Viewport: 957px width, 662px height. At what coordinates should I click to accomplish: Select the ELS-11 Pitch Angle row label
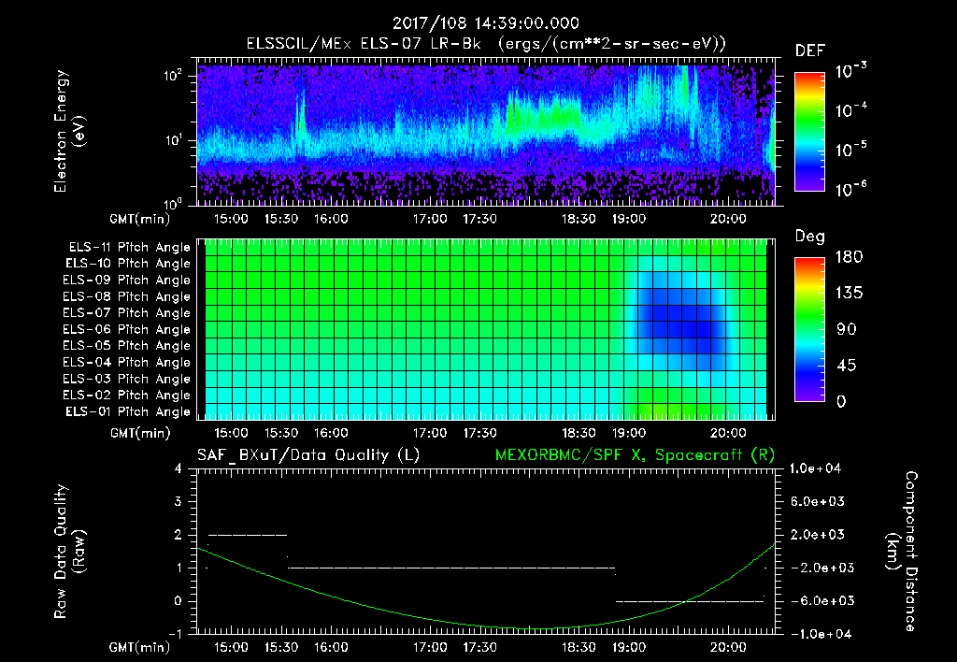(129, 248)
